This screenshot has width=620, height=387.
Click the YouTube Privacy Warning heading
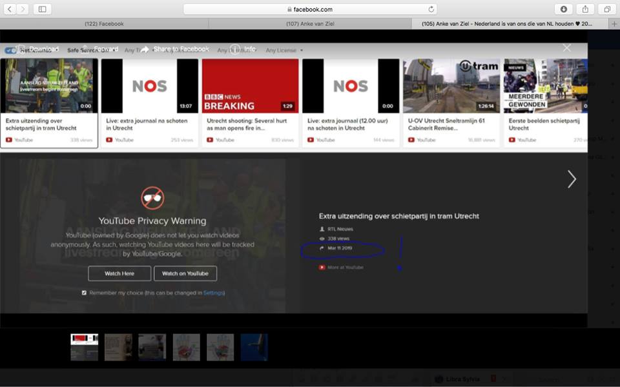coord(152,221)
